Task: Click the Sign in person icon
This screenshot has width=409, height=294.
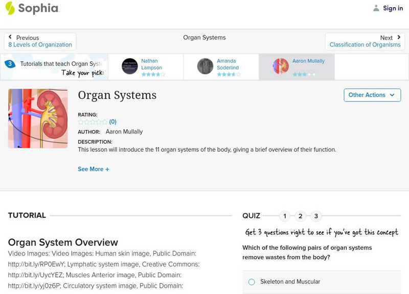Action: (376, 8)
